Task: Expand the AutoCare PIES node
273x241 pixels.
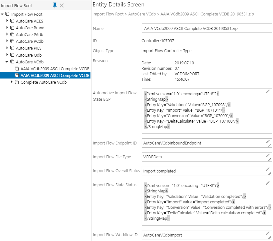Action: 7,48
